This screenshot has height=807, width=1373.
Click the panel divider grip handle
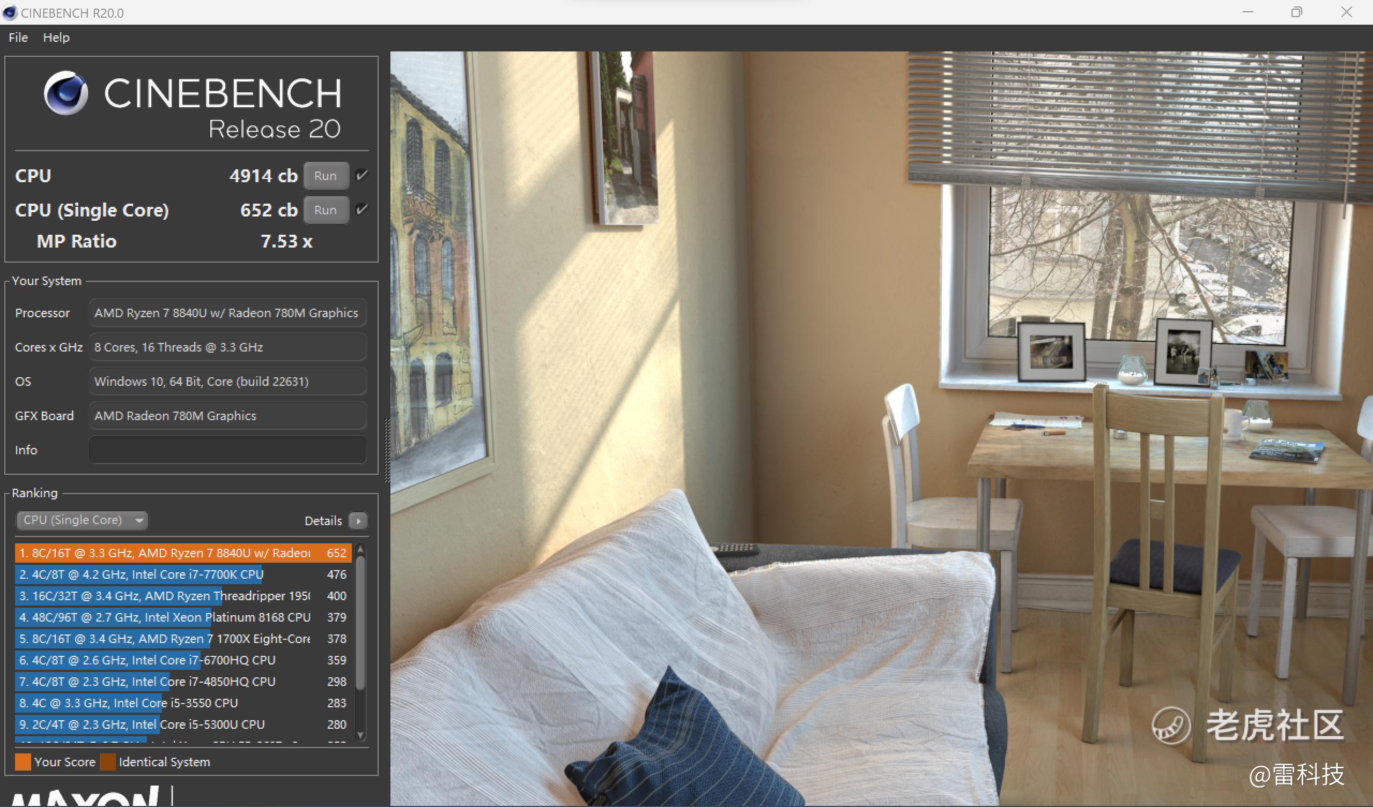pyautogui.click(x=387, y=450)
